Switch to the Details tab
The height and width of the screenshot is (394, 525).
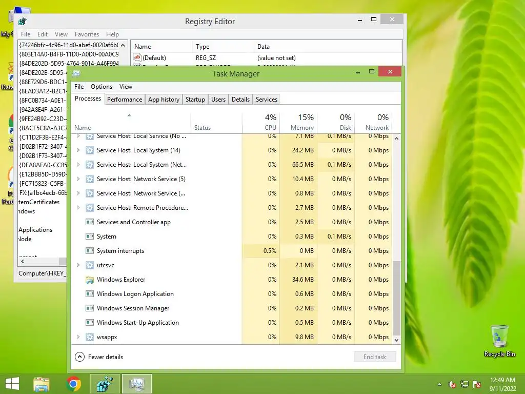241,100
